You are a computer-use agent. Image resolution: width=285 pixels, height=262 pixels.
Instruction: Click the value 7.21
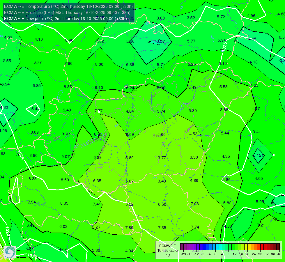coord(261,225)
